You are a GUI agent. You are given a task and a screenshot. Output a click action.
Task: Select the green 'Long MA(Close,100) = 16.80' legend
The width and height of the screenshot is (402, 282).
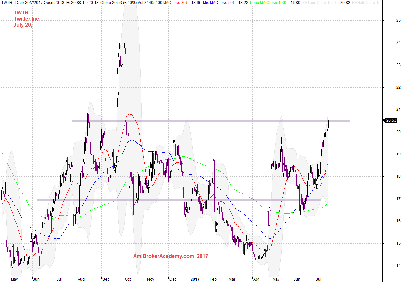coord(276,3)
